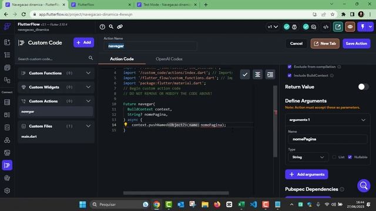Image resolution: width=376 pixels, height=211 pixels.
Task: Toggle Exclude from compilation checkbox
Action: 290,67
